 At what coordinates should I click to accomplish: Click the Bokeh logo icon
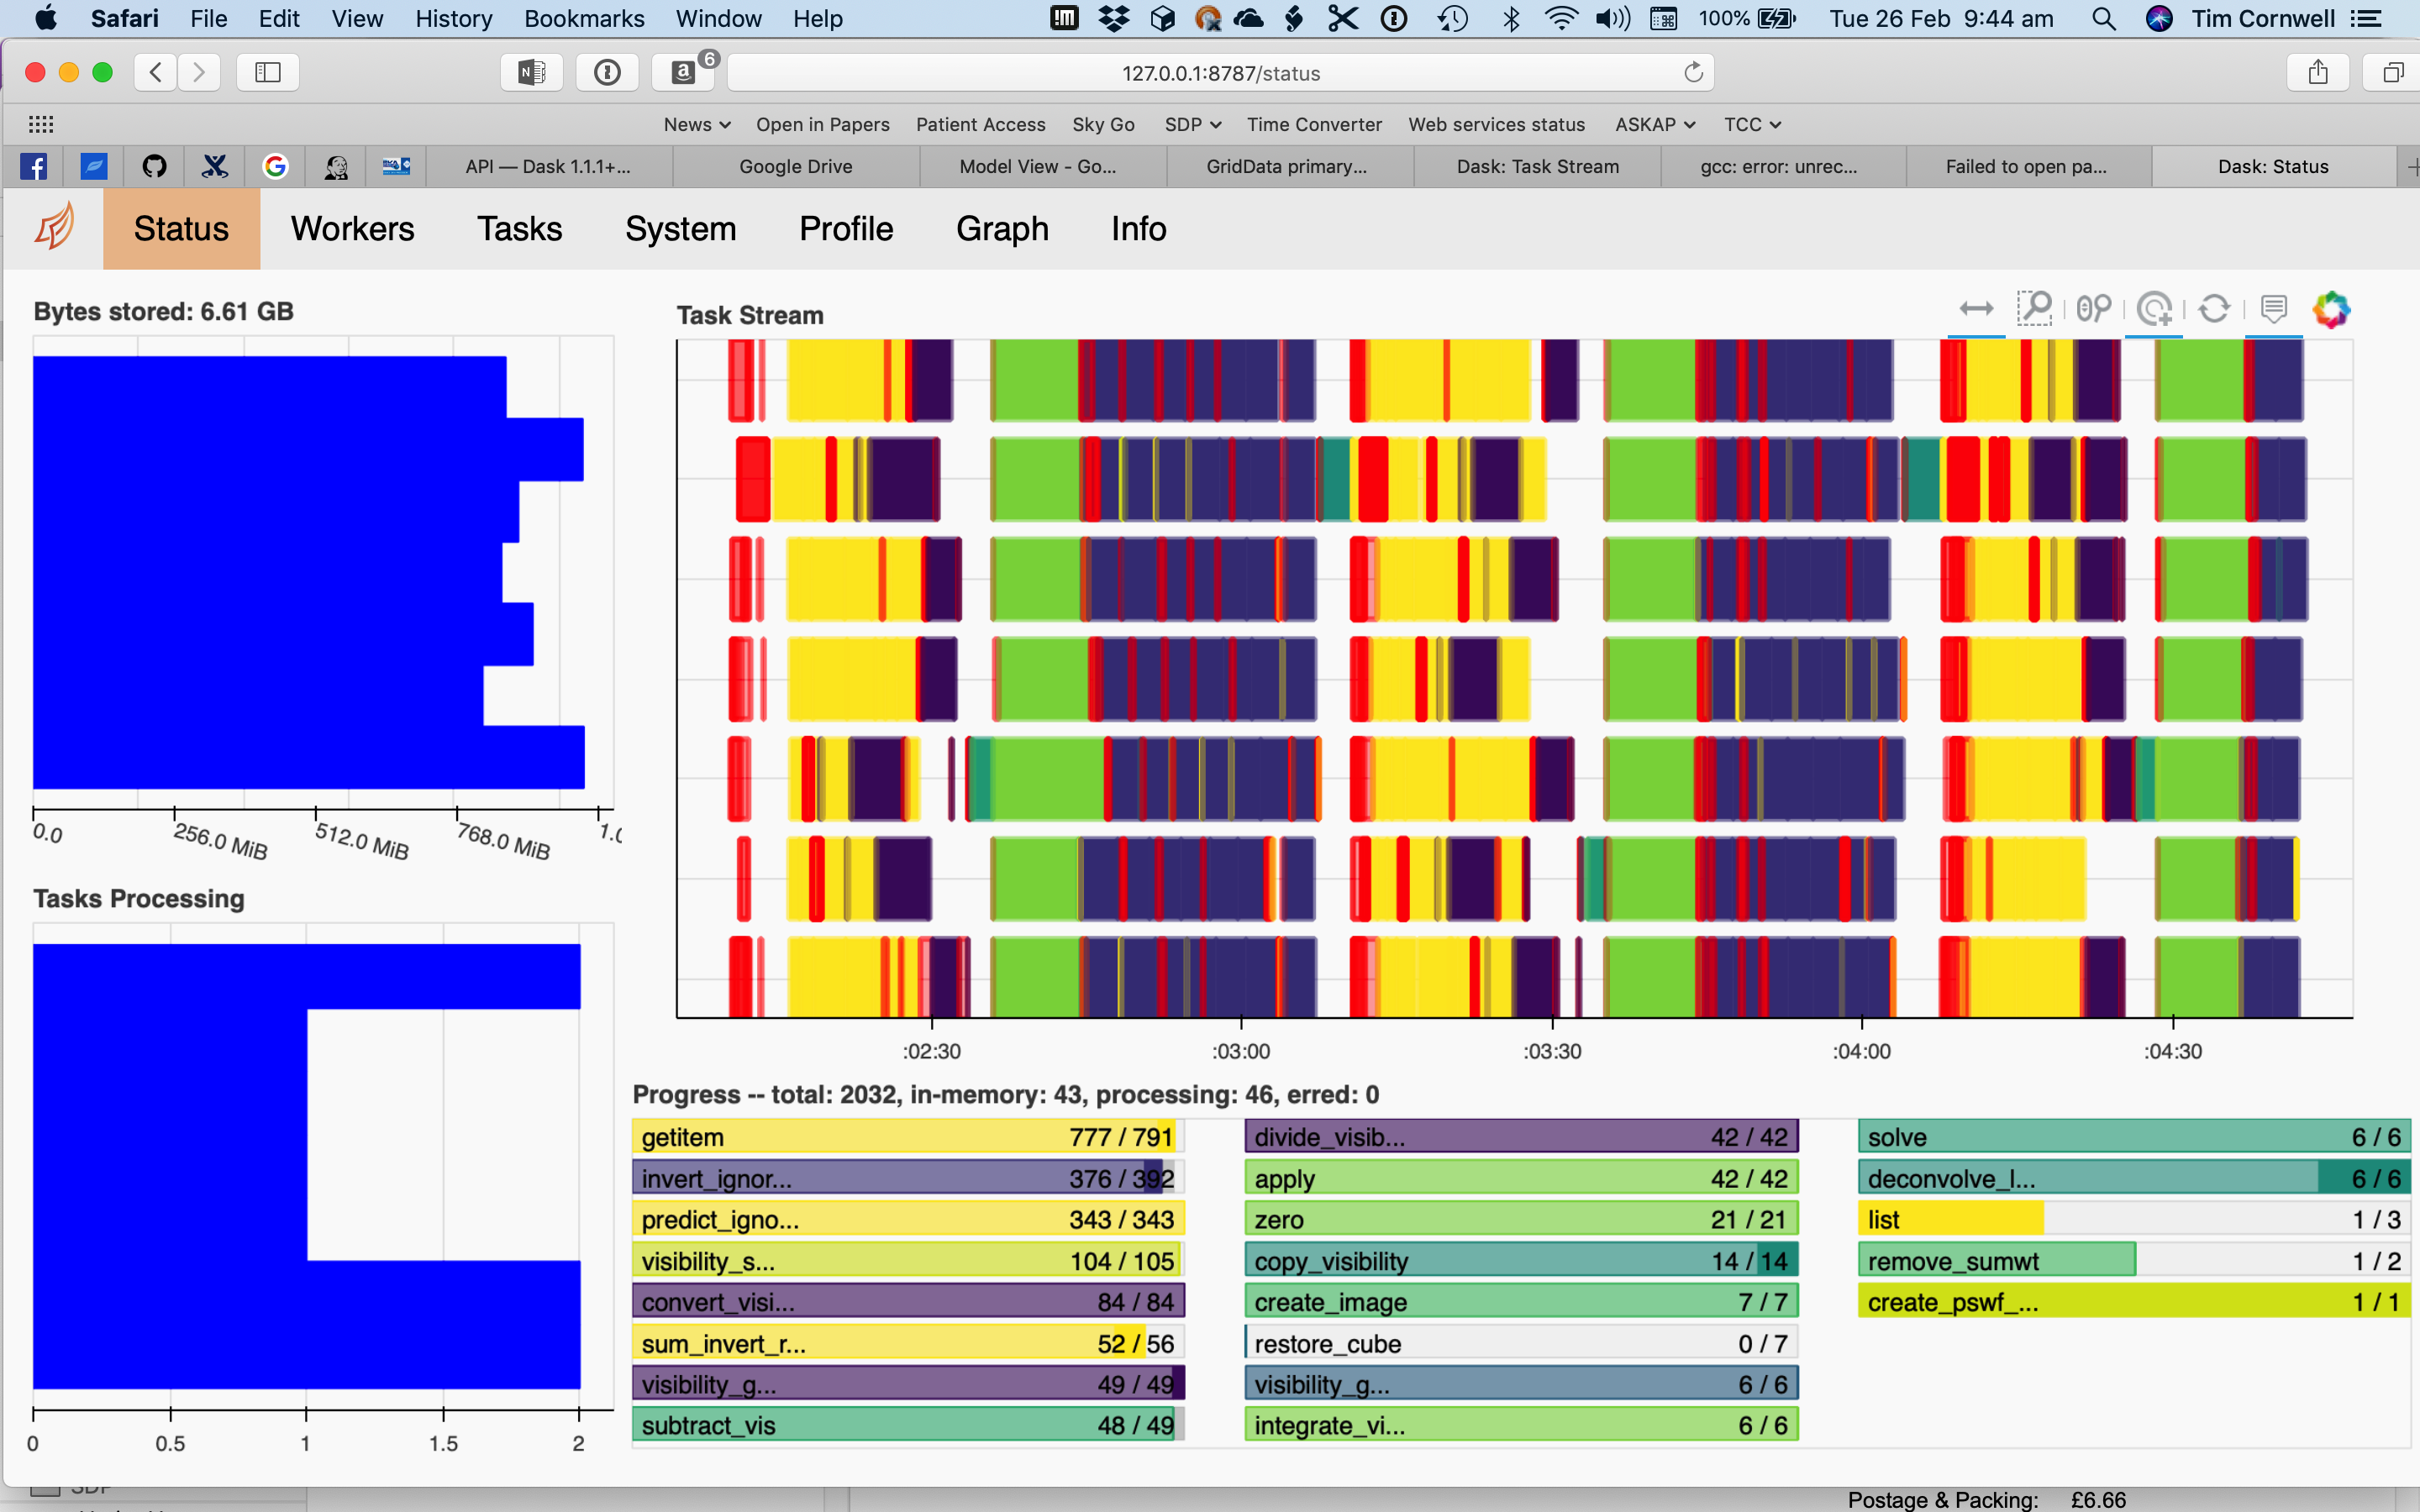[x=2331, y=309]
